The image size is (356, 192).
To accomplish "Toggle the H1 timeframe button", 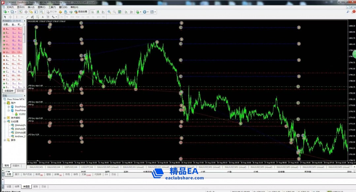I will click(x=83, y=17).
